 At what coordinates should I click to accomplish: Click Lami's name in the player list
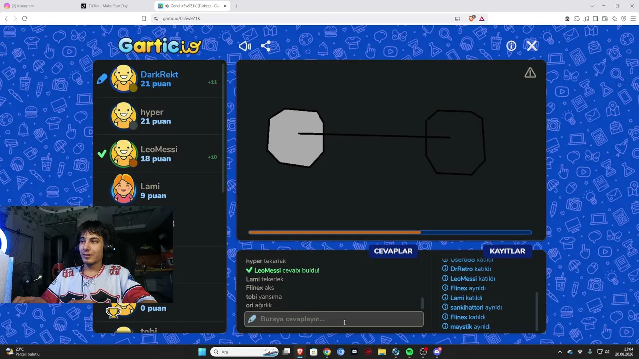point(150,186)
